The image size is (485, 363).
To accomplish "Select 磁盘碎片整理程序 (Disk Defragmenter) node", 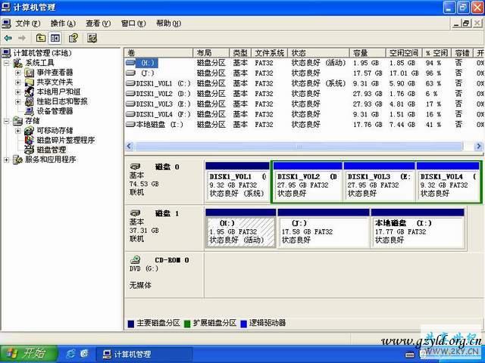I will (x=65, y=140).
